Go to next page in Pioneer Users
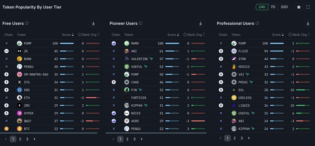 point(141,139)
